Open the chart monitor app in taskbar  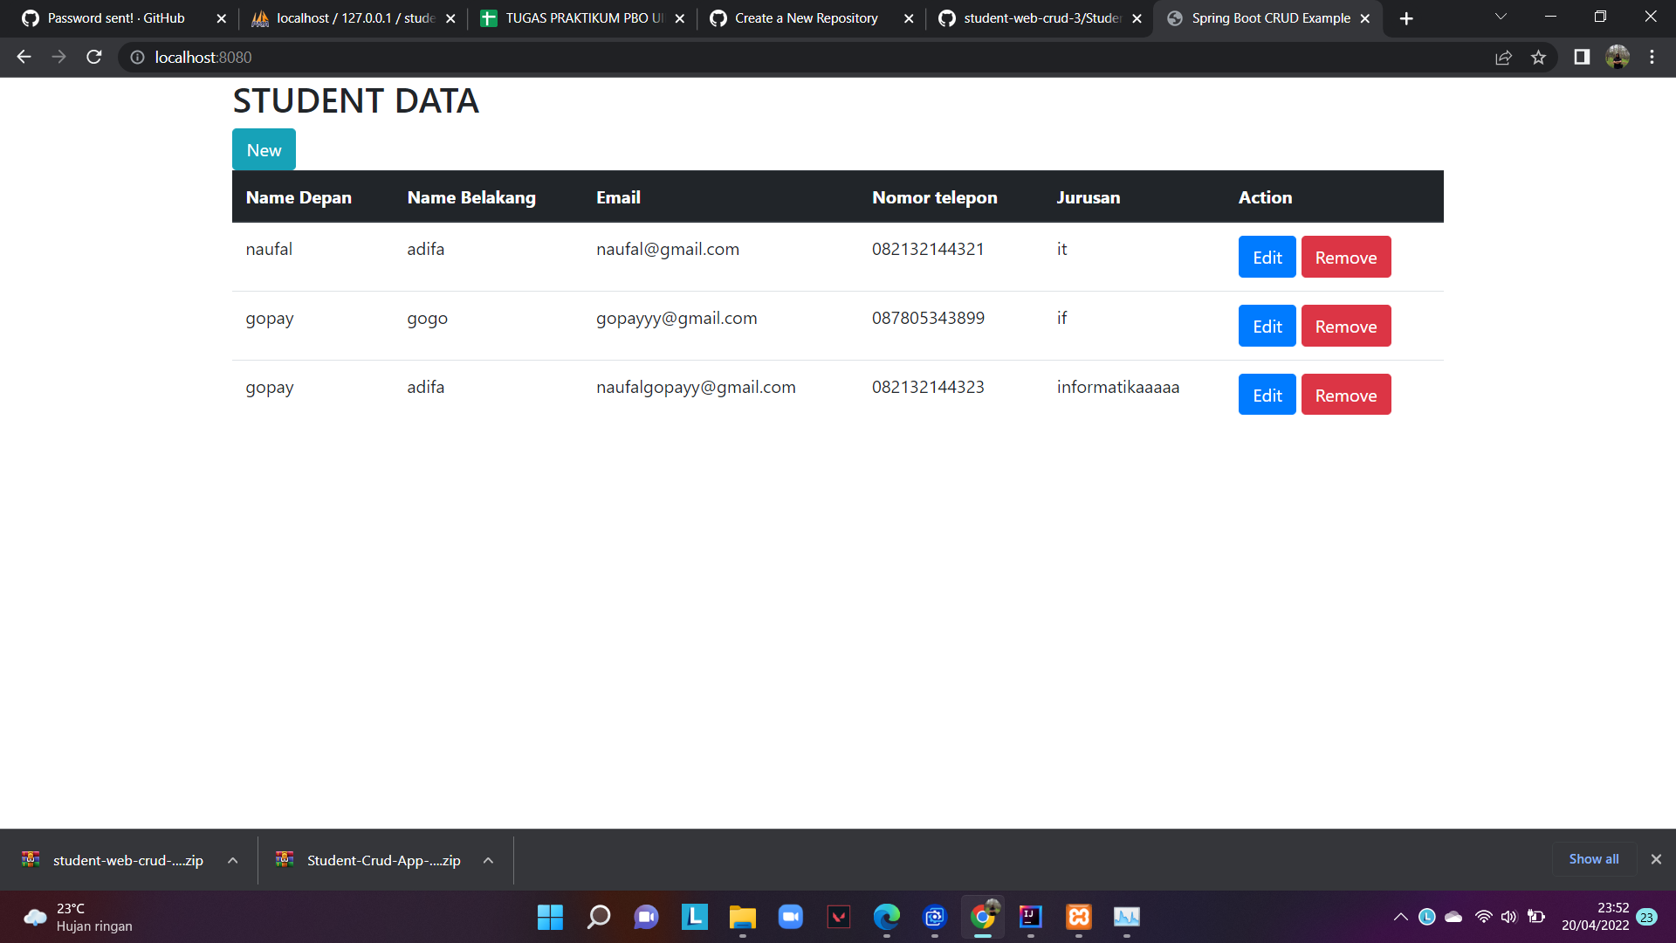coord(1127,917)
